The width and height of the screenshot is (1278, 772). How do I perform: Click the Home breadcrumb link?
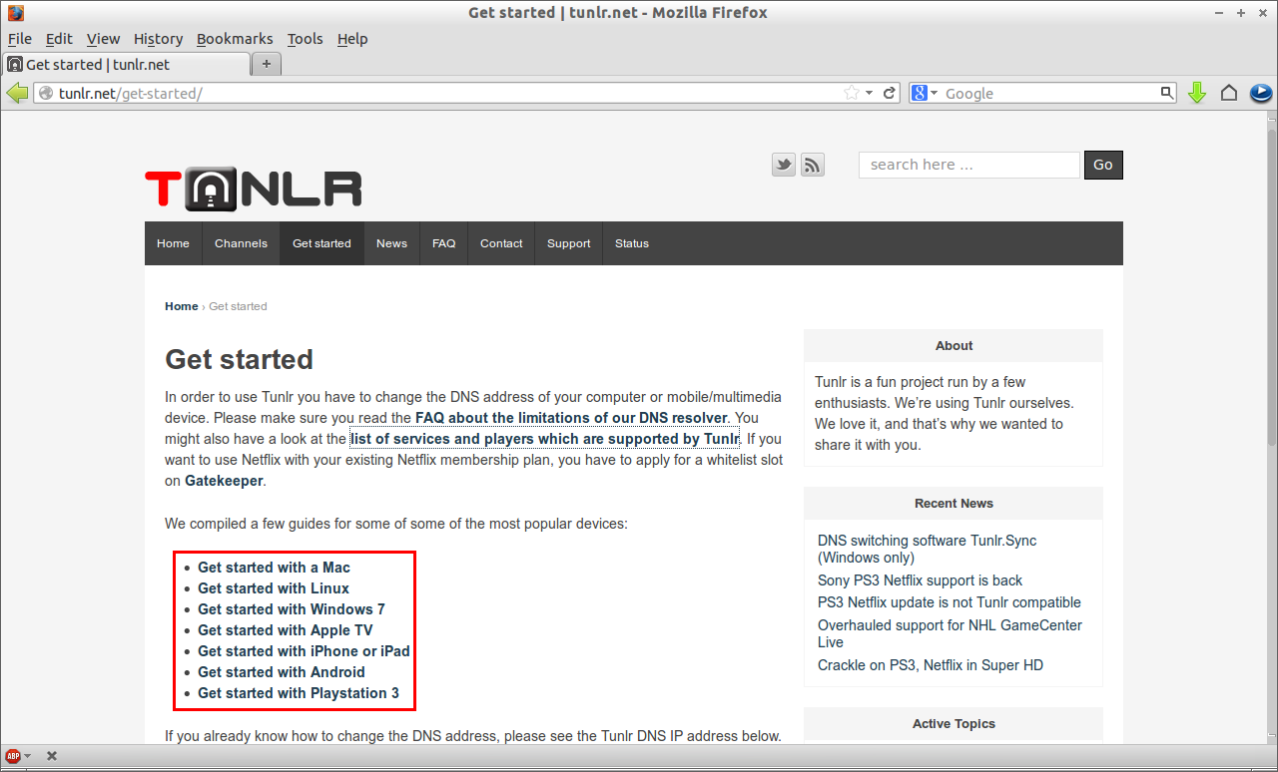[x=181, y=306]
